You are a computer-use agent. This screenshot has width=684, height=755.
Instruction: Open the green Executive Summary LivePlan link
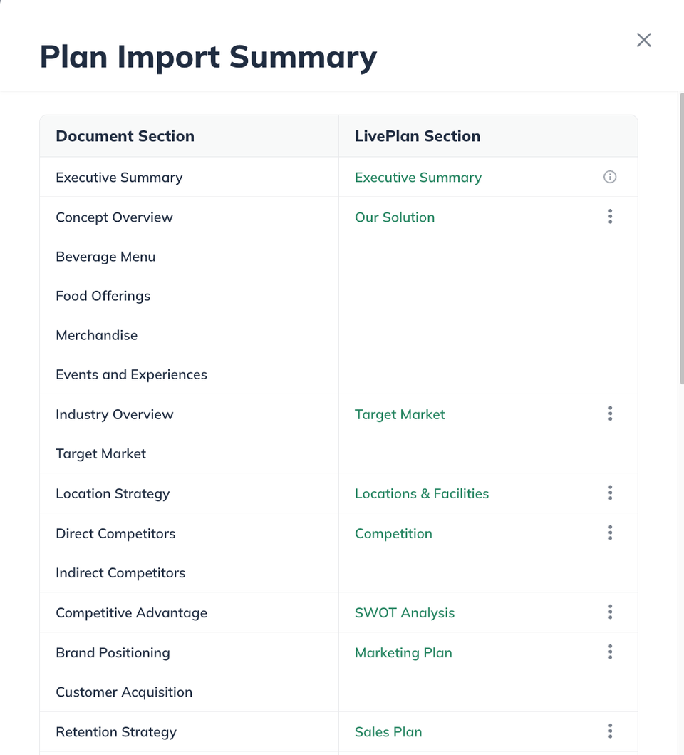pyautogui.click(x=418, y=178)
